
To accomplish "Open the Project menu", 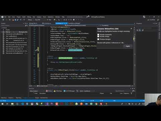I will [x=19, y=17].
